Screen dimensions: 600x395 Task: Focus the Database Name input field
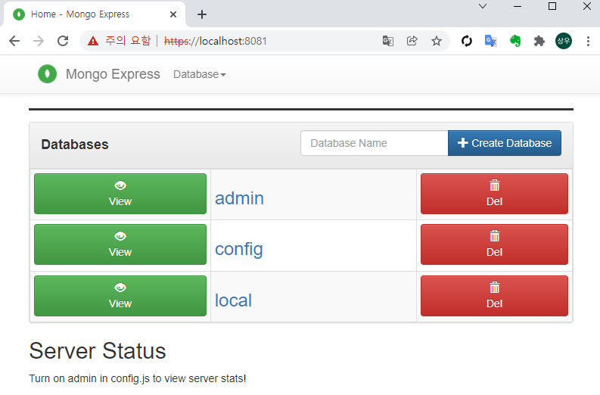375,143
